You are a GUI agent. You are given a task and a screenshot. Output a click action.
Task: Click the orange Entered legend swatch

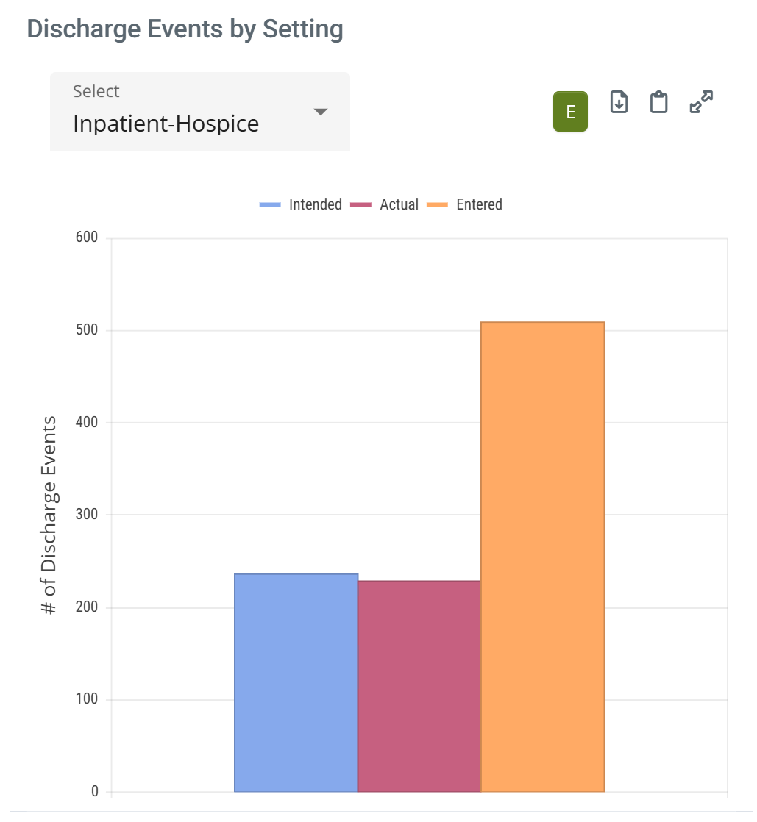tap(437, 204)
